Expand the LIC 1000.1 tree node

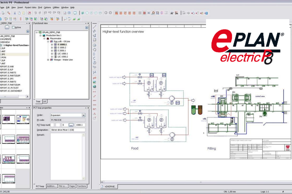point(52,54)
